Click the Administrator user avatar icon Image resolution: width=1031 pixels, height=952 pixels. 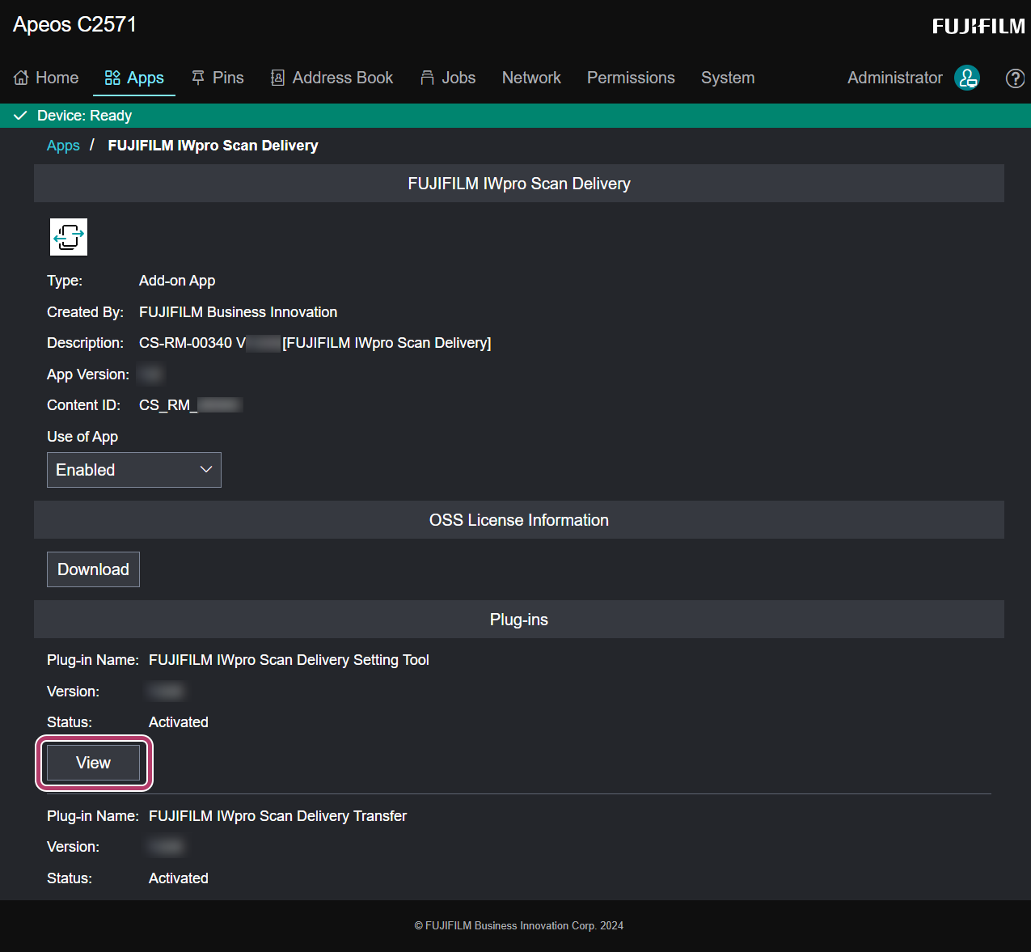pyautogui.click(x=967, y=78)
